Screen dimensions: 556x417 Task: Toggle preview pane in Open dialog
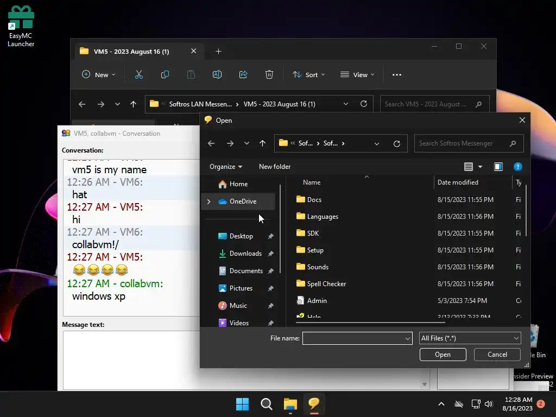point(498,167)
